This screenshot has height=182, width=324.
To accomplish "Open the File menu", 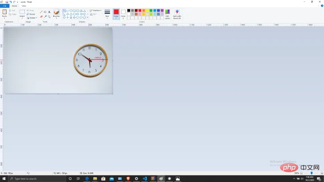I will coord(4,6).
